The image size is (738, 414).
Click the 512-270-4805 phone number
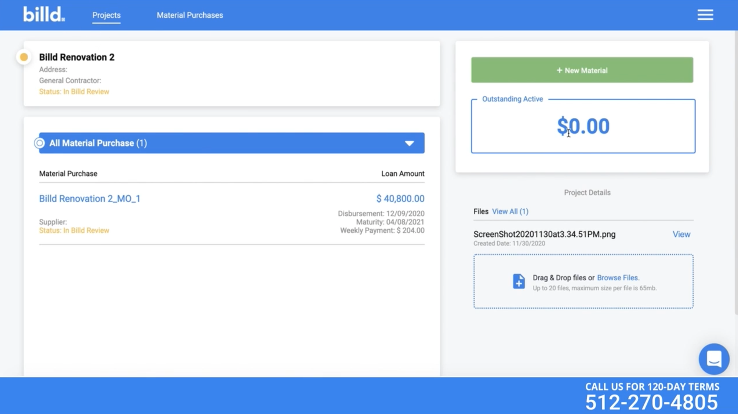651,402
